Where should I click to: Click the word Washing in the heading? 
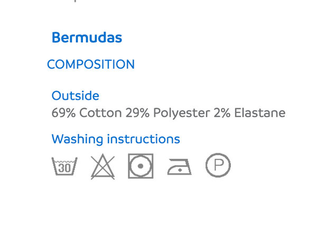78,139
